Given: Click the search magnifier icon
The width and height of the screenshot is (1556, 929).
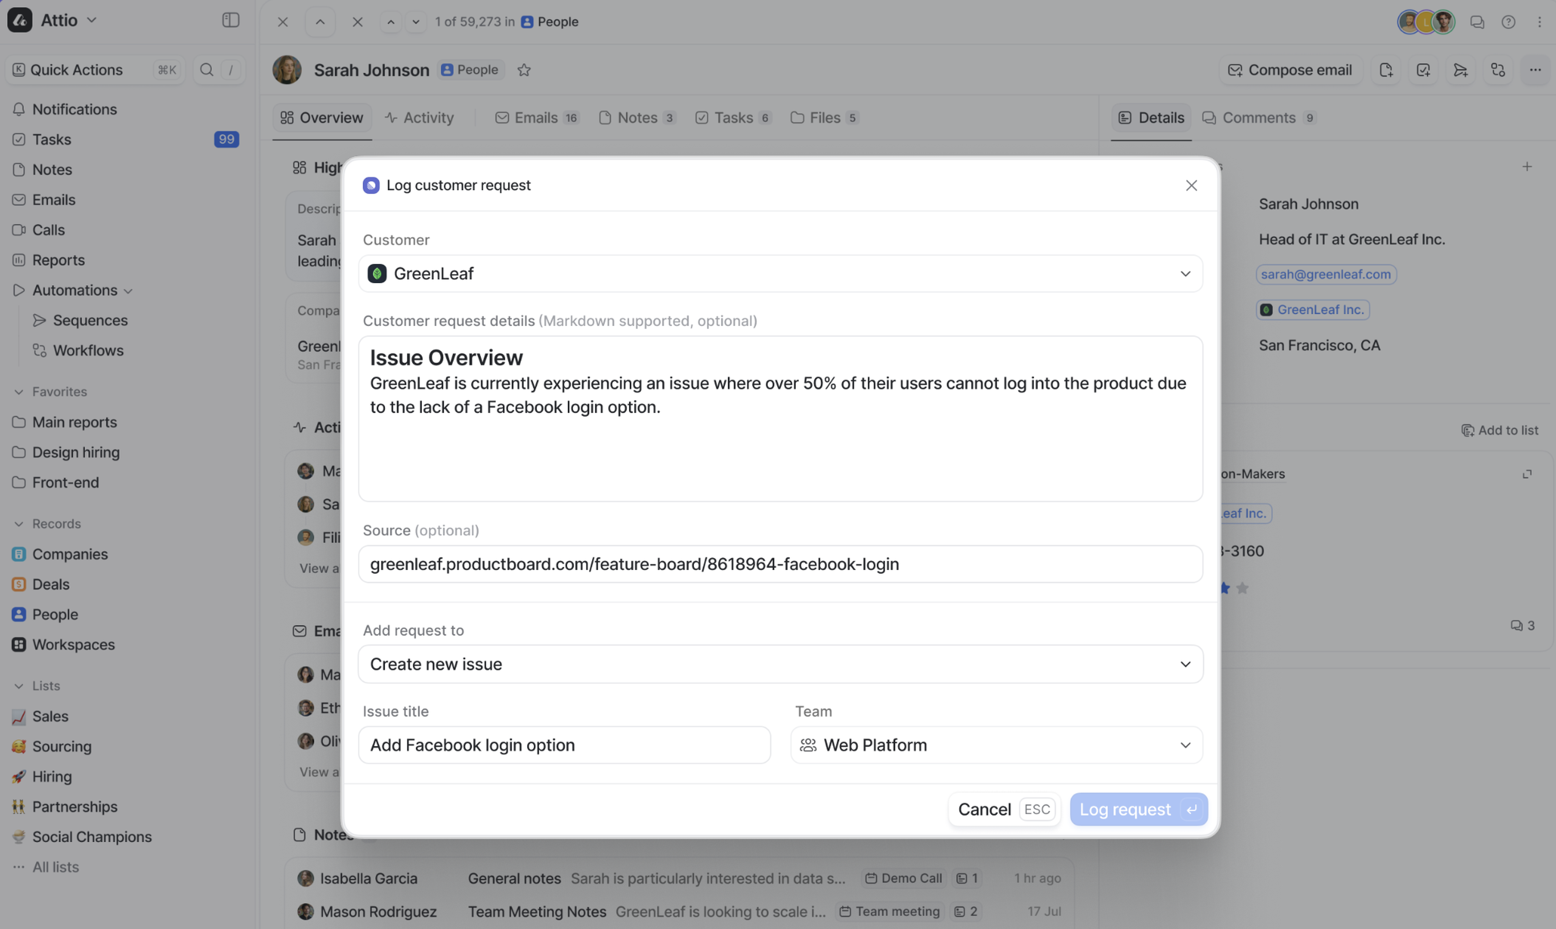Looking at the screenshot, I should [x=207, y=70].
